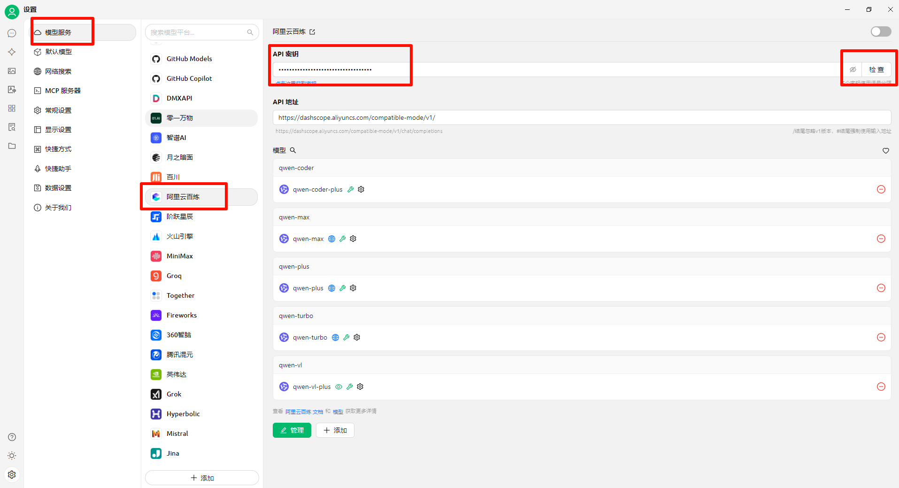
Task: Open the image painting sidebar icon
Action: tap(12, 71)
